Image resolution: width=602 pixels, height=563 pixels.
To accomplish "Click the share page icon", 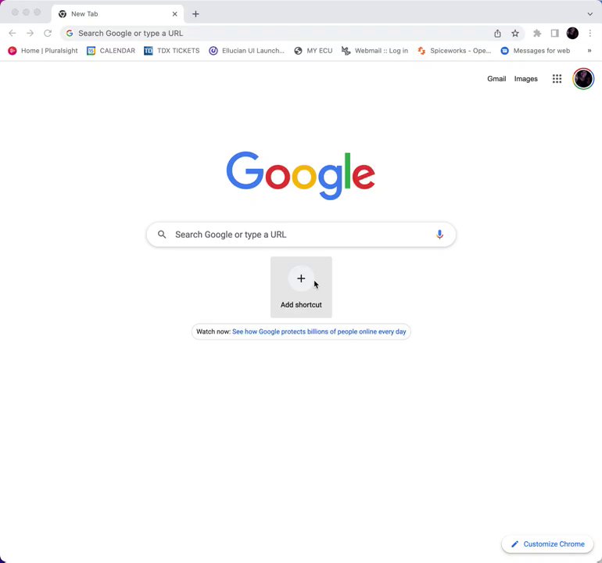I will pos(497,34).
